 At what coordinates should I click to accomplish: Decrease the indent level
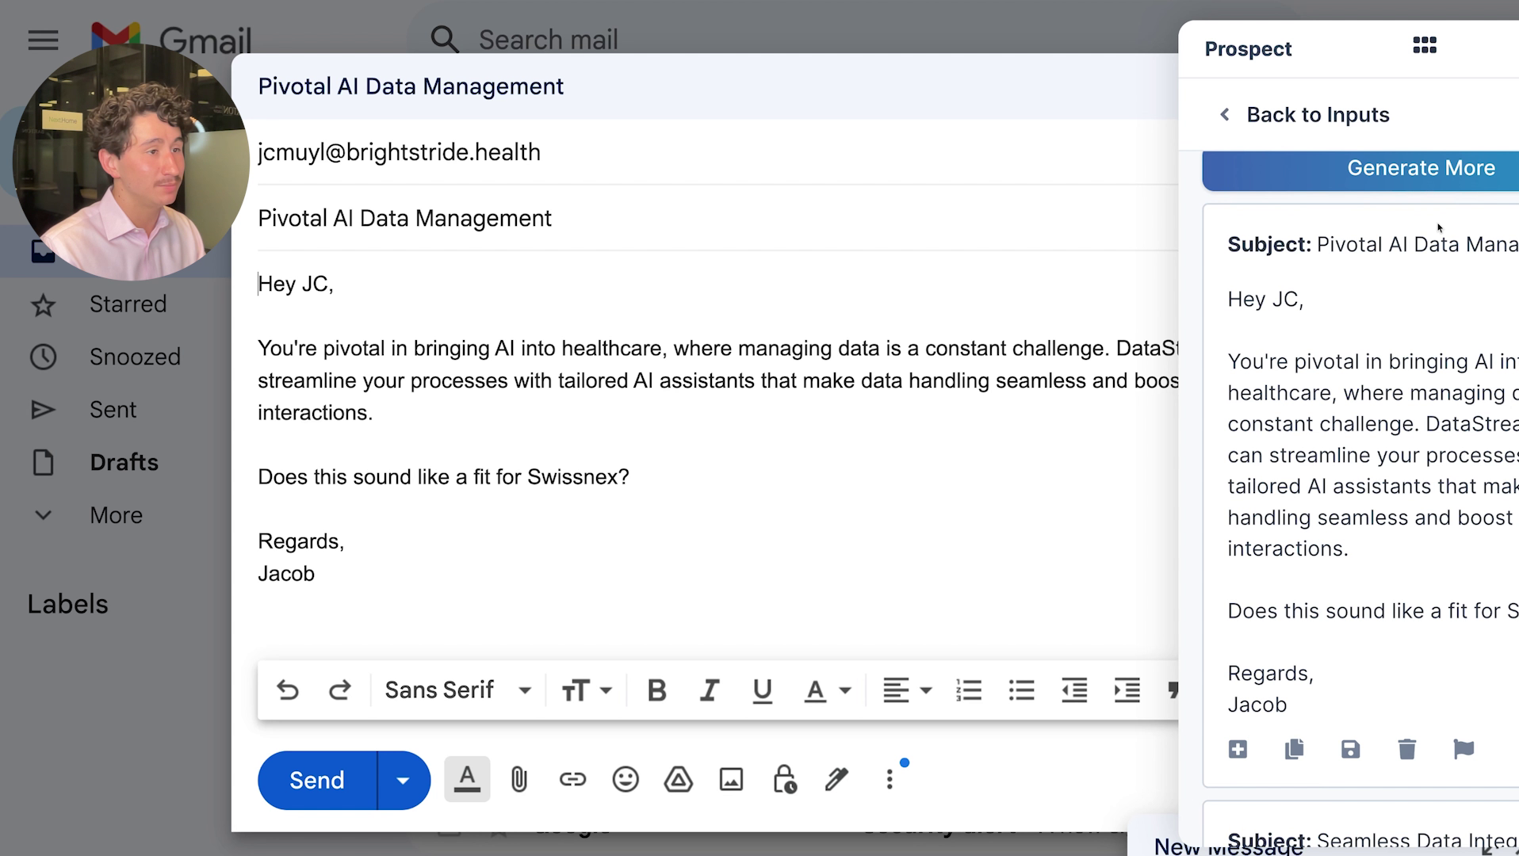[x=1074, y=690]
